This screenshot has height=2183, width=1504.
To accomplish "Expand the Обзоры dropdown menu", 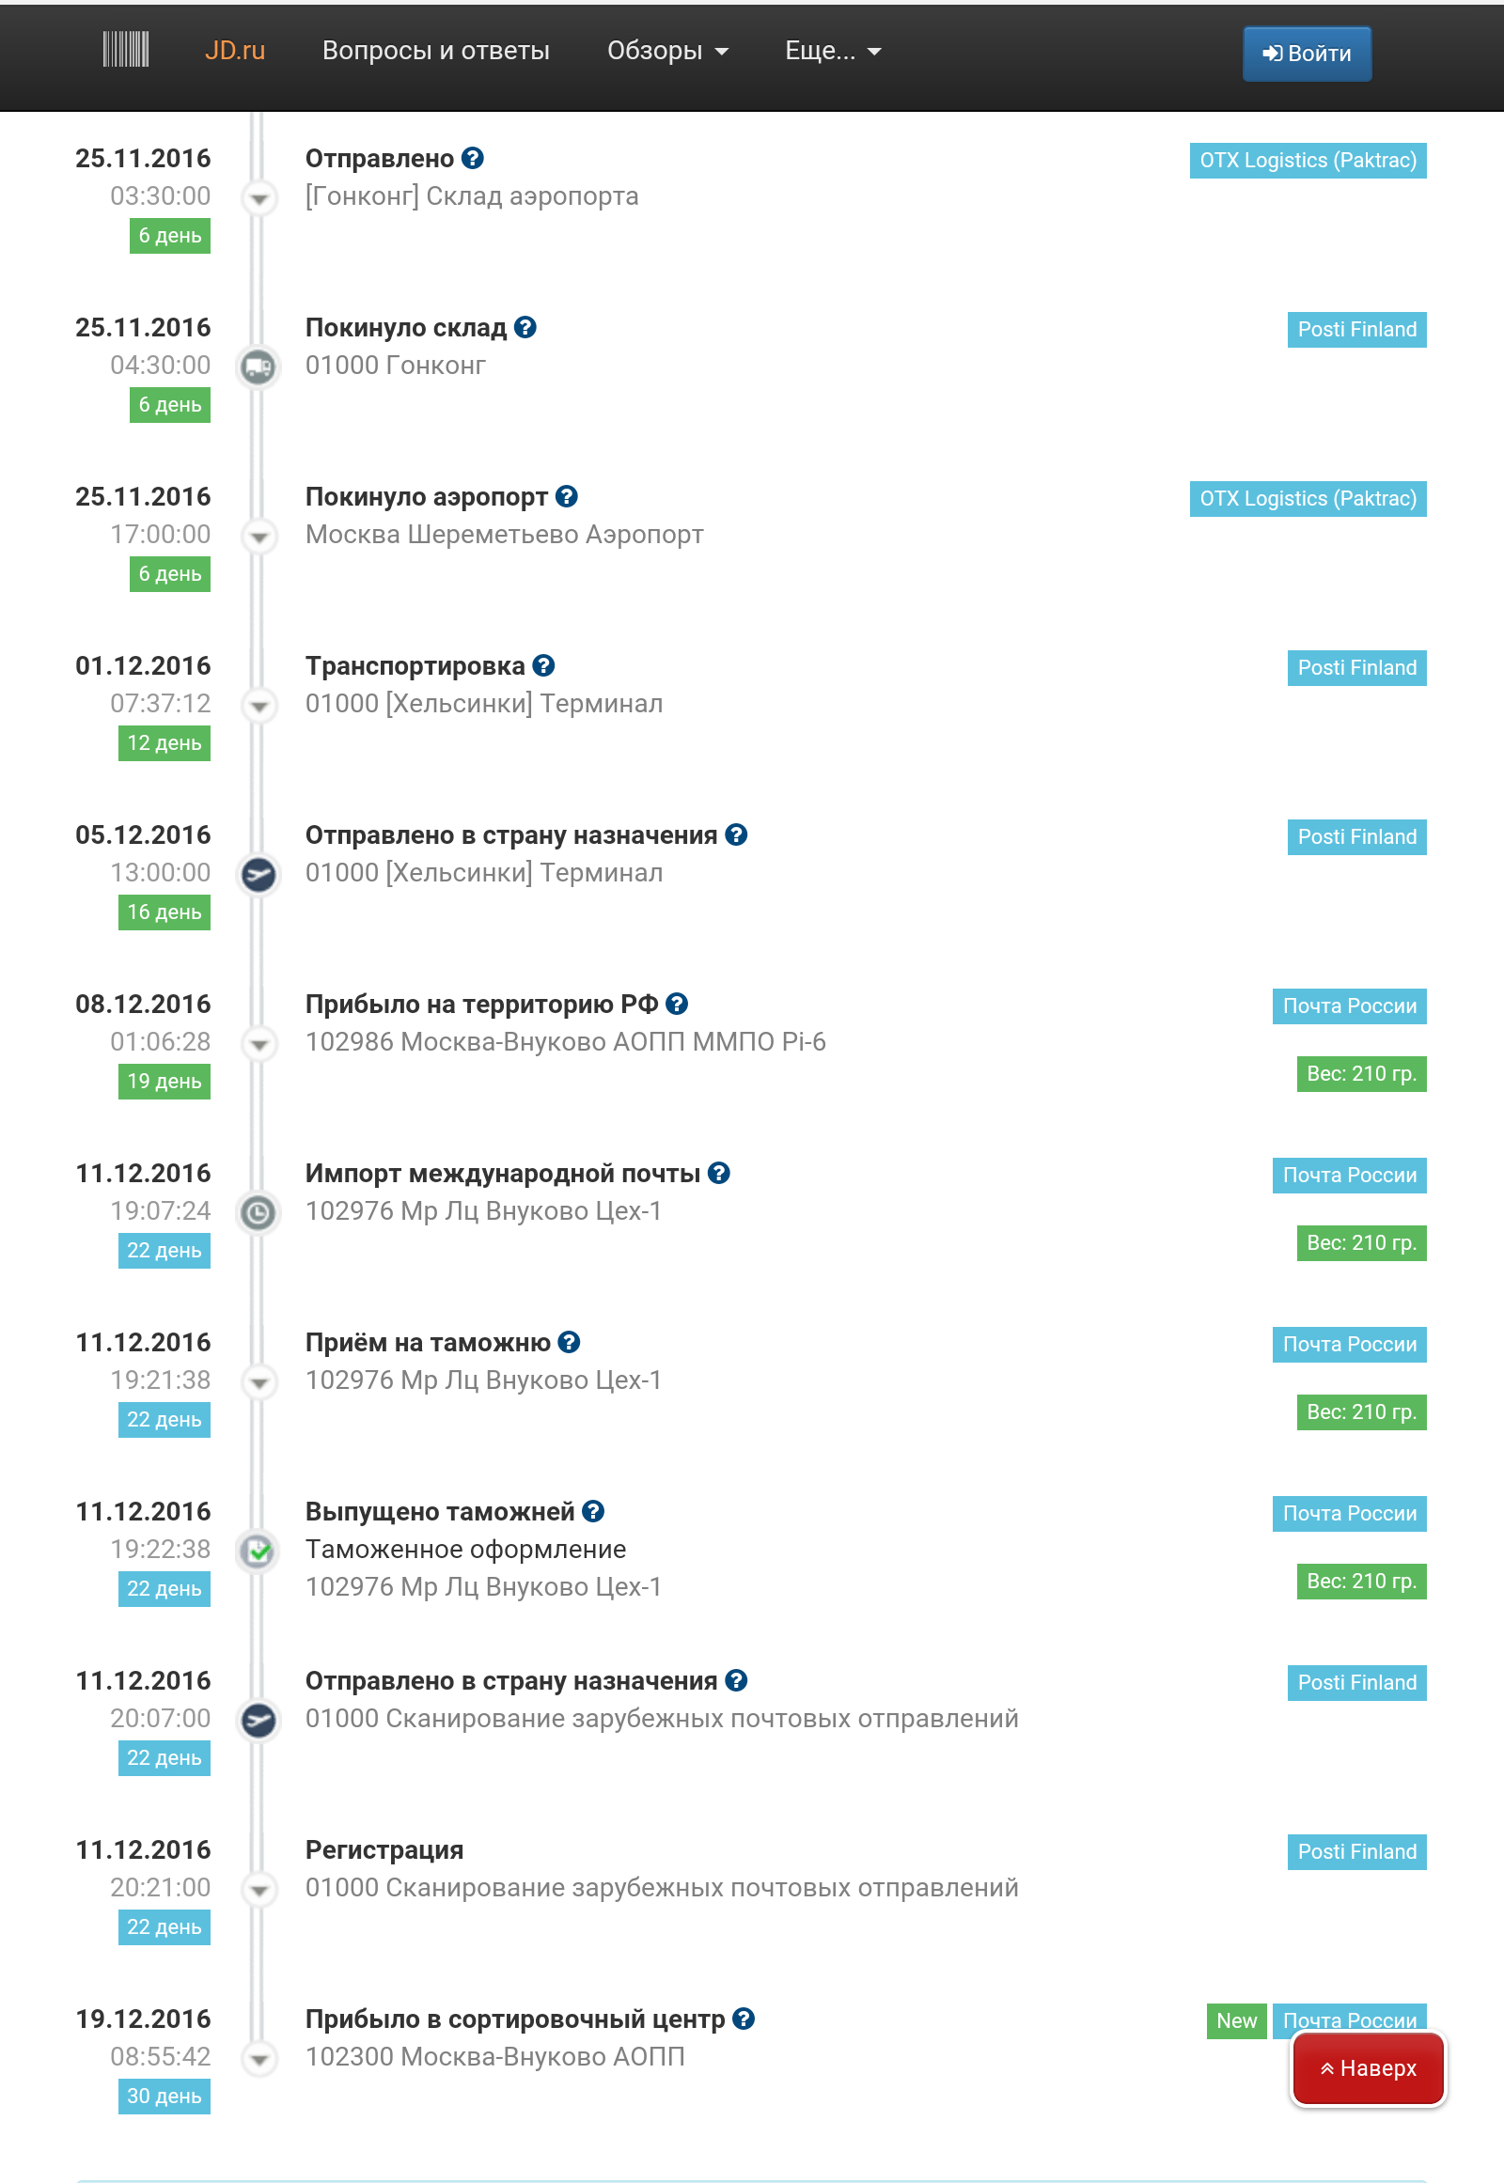I will point(667,51).
